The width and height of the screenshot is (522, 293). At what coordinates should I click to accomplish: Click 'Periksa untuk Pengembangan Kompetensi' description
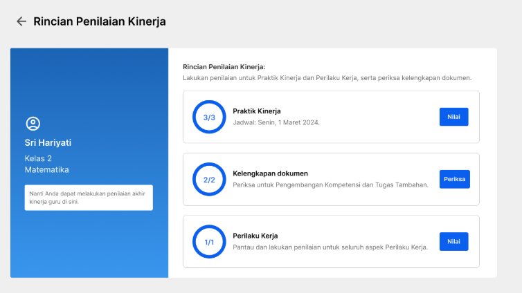tap(331, 185)
